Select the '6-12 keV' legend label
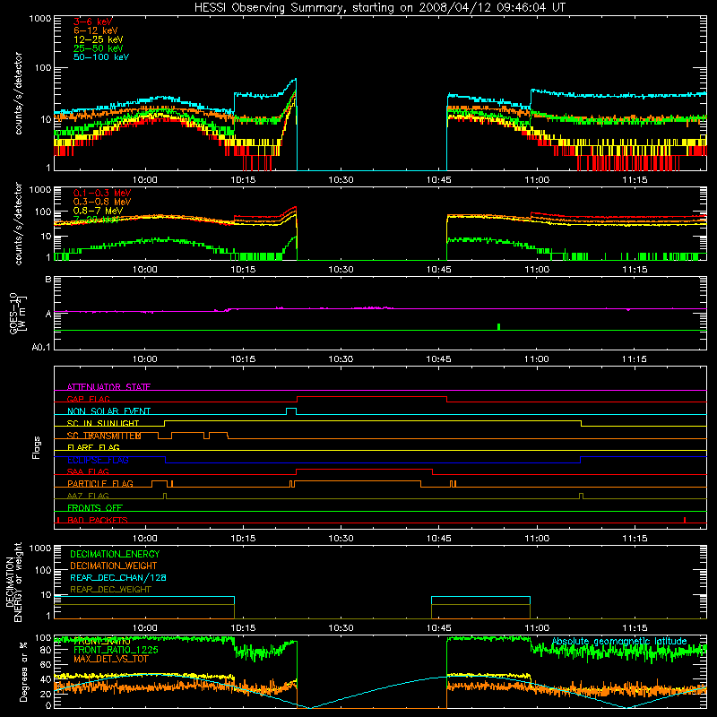 pyautogui.click(x=96, y=30)
